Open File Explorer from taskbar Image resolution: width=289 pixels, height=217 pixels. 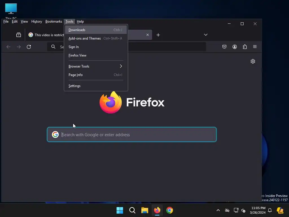click(145, 210)
